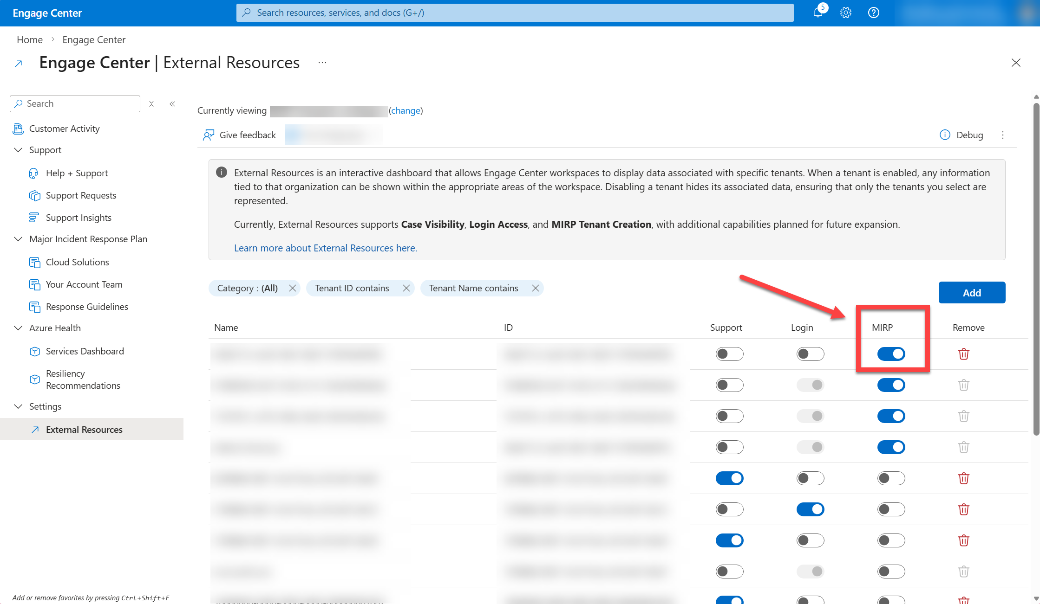Turn off Login switch in the sixth tenant row

pyautogui.click(x=810, y=509)
